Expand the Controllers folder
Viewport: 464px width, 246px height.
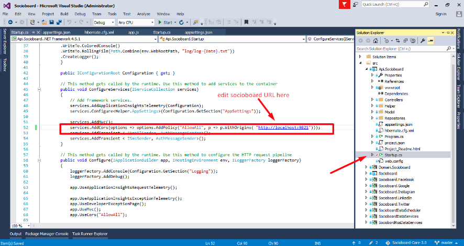click(372, 100)
